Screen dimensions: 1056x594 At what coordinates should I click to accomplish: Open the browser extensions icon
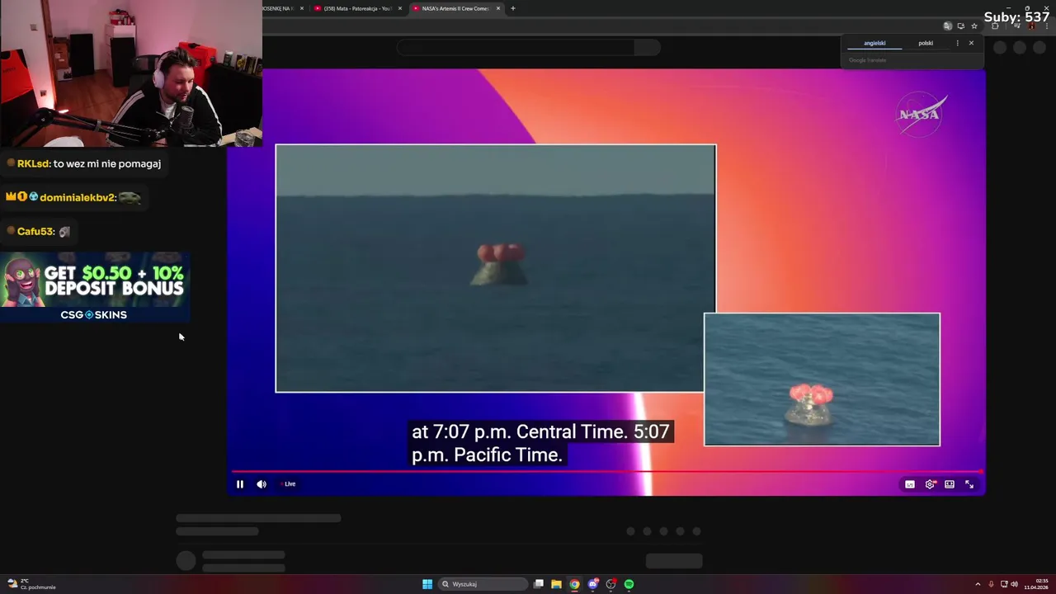(x=996, y=26)
